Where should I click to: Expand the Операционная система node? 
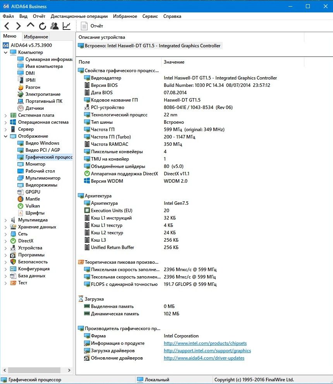pos(6,122)
